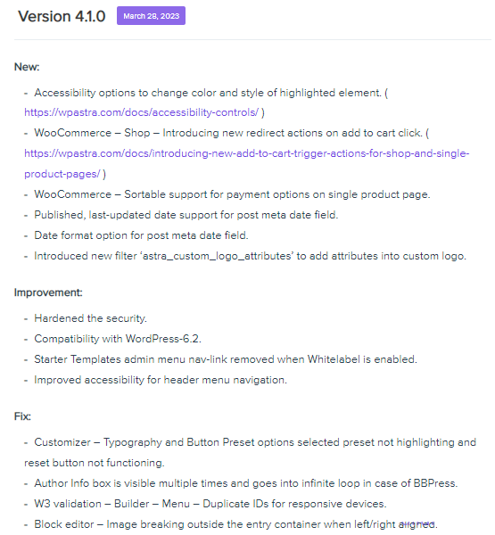Click the "New:" section heading

point(27,67)
